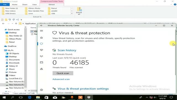Click the properties checkmark in quick access toolbar
Image resolution: width=177 pixels, height=100 pixels.
coord(2,20)
